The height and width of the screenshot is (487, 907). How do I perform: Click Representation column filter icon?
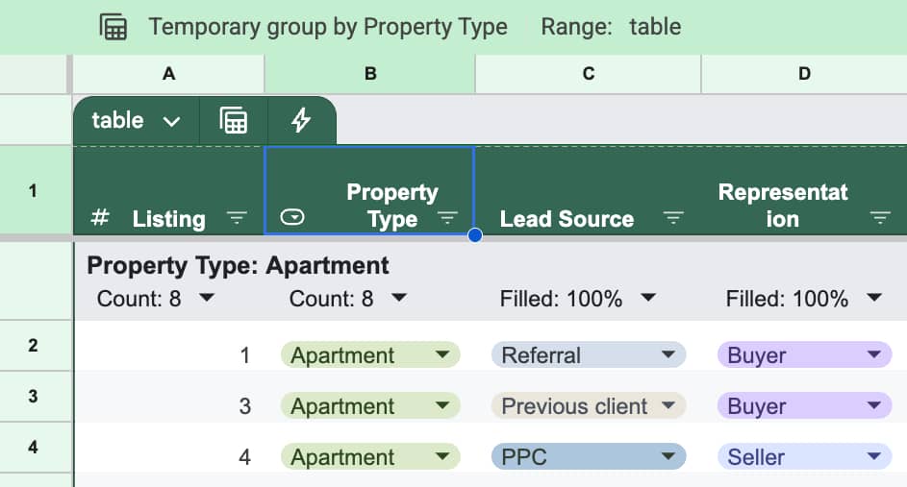pyautogui.click(x=880, y=218)
